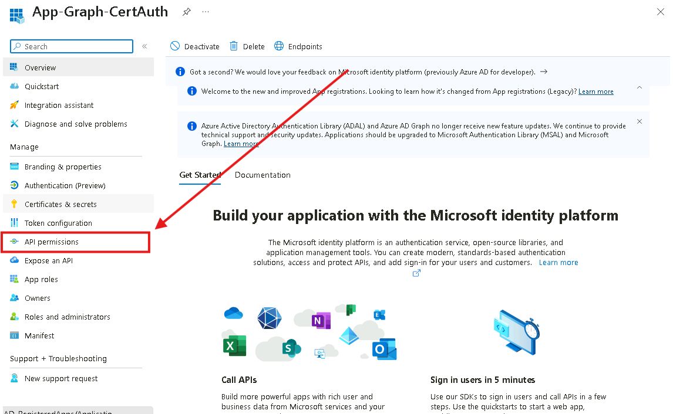Click the Branding & properties icon

click(x=14, y=167)
